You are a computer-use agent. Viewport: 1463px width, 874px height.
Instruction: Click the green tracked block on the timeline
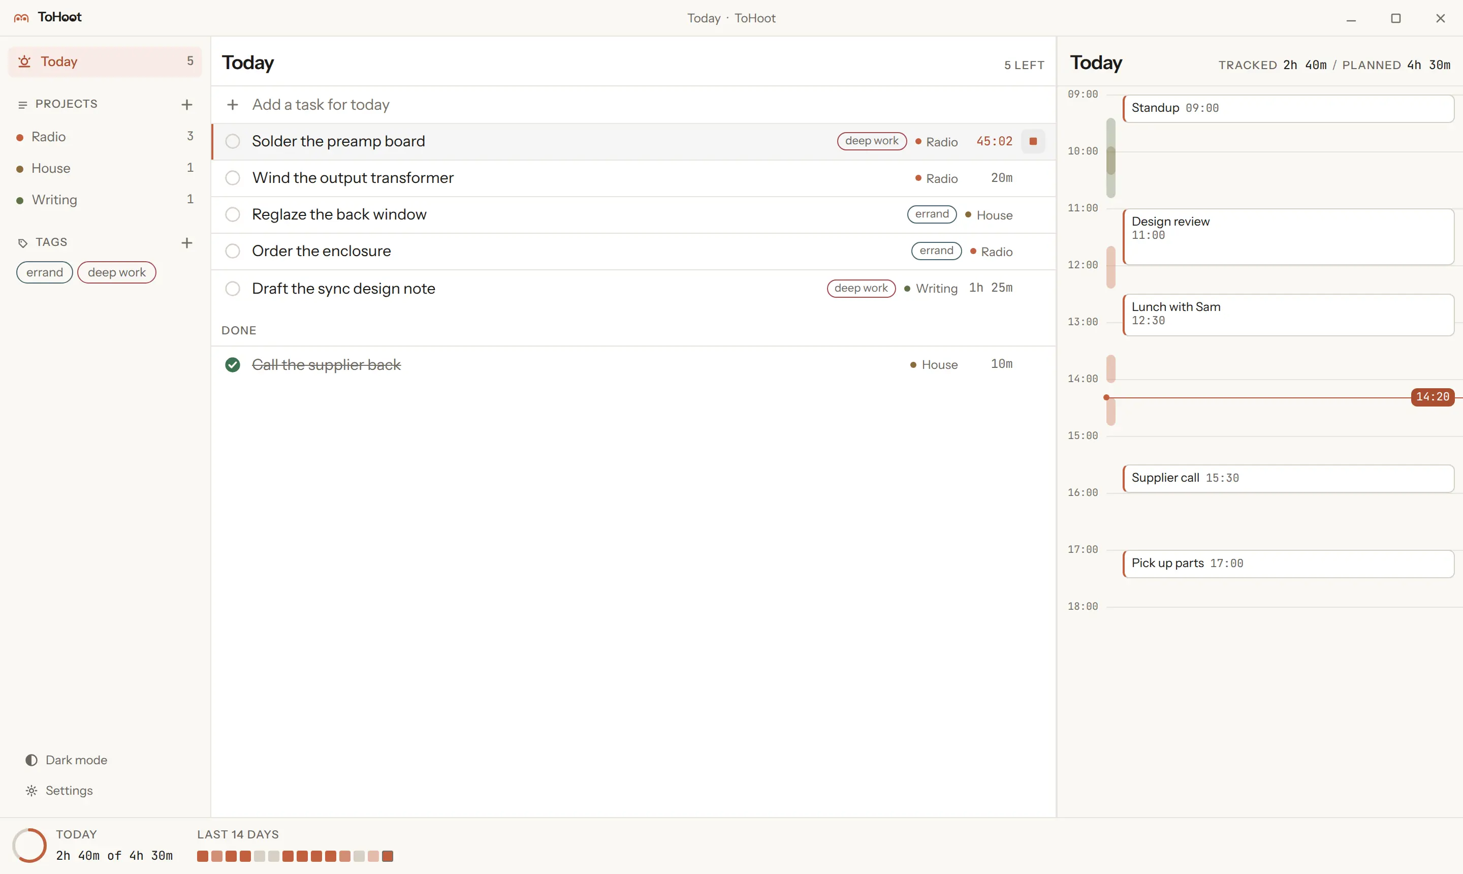1111,158
